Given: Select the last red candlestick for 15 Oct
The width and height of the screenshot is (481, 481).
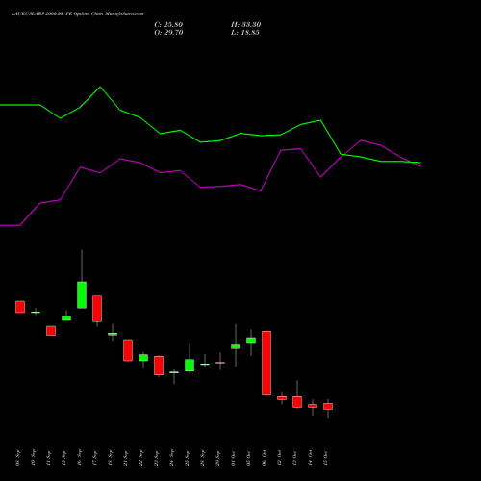Looking at the screenshot, I should (x=328, y=406).
